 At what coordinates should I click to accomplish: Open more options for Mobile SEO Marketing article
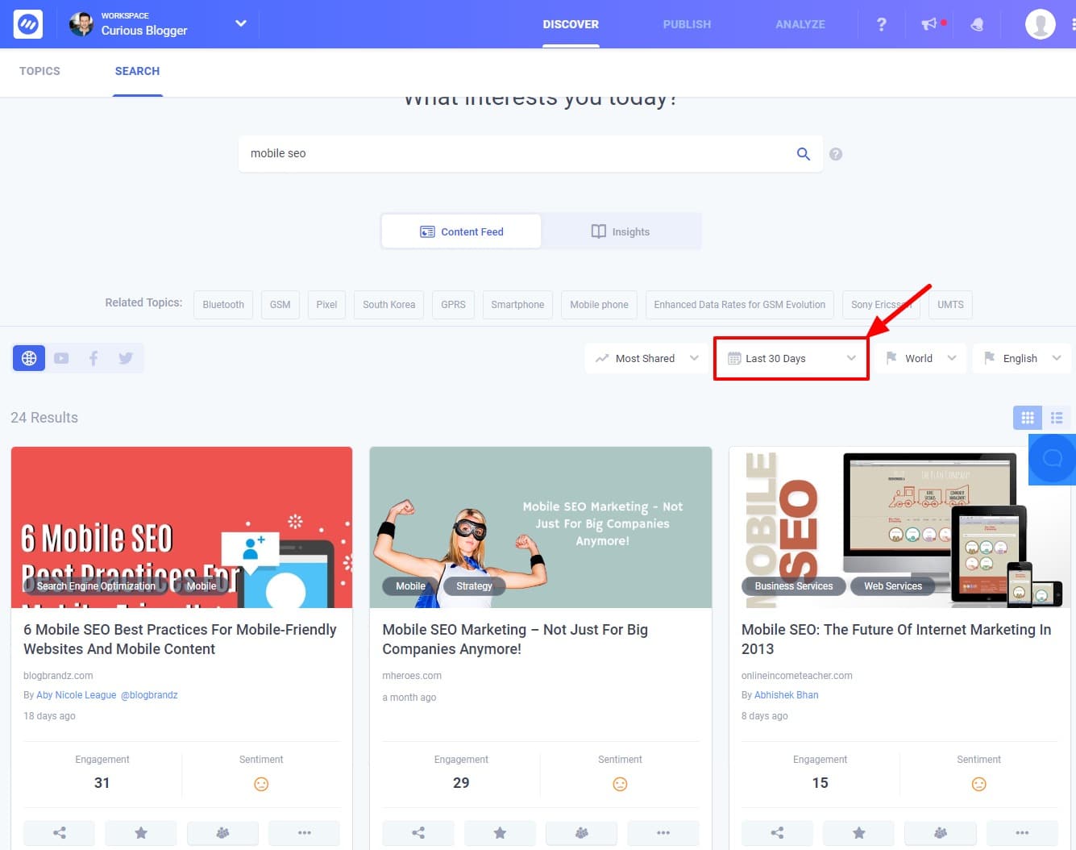coord(663,833)
